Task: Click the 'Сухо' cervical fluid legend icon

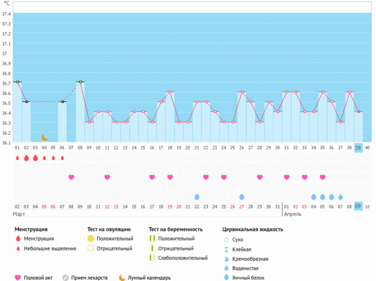Action: 226,240
